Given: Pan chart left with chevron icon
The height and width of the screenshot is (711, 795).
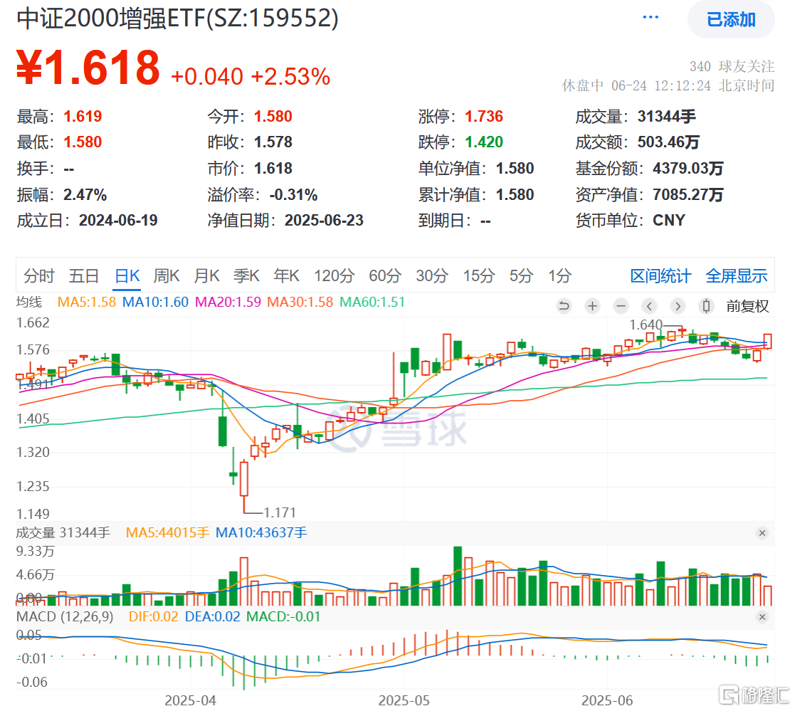Looking at the screenshot, I should pyautogui.click(x=649, y=306).
